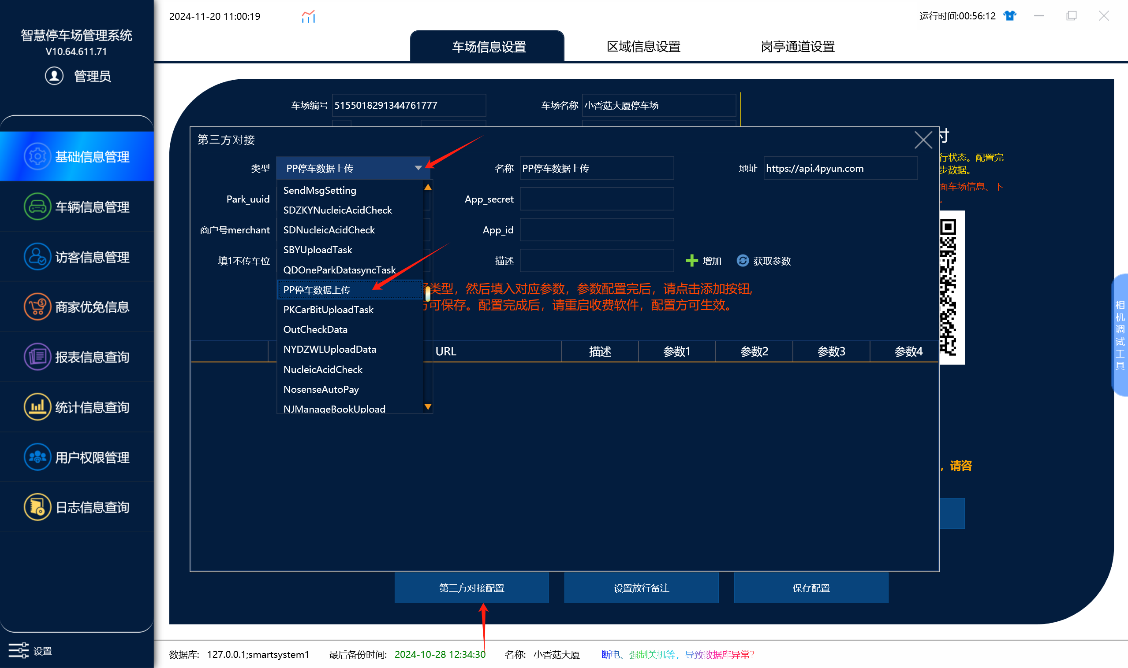Switch to the 区域信息设置 tab
Screen dimensions: 1128x668
[x=643, y=46]
